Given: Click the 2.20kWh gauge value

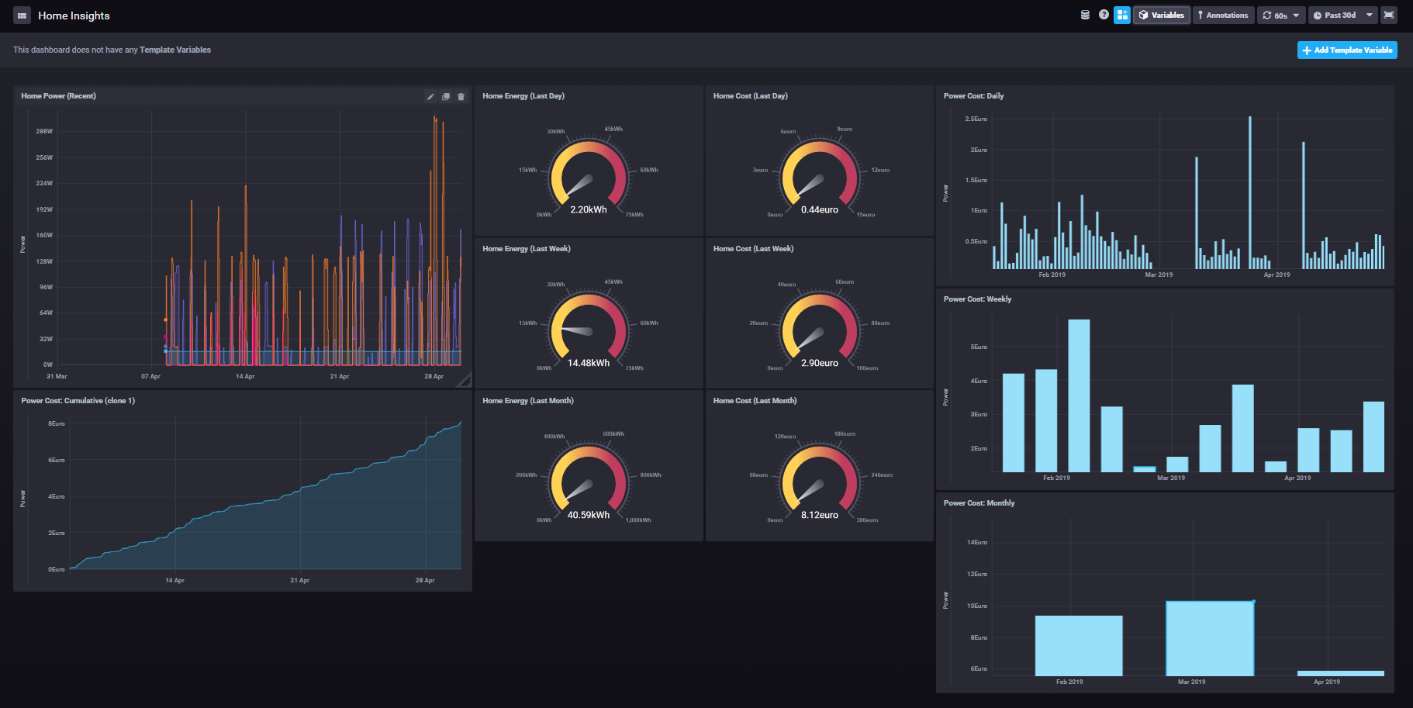Looking at the screenshot, I should (x=589, y=210).
